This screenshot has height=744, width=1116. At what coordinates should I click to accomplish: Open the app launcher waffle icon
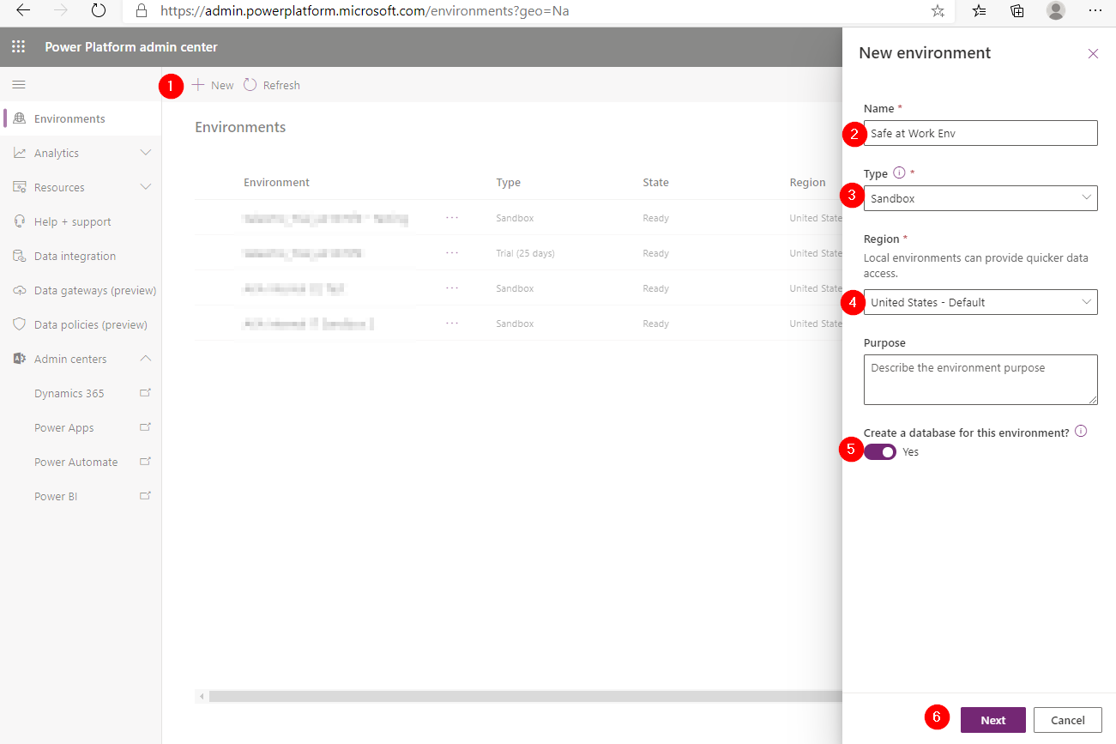(x=17, y=46)
